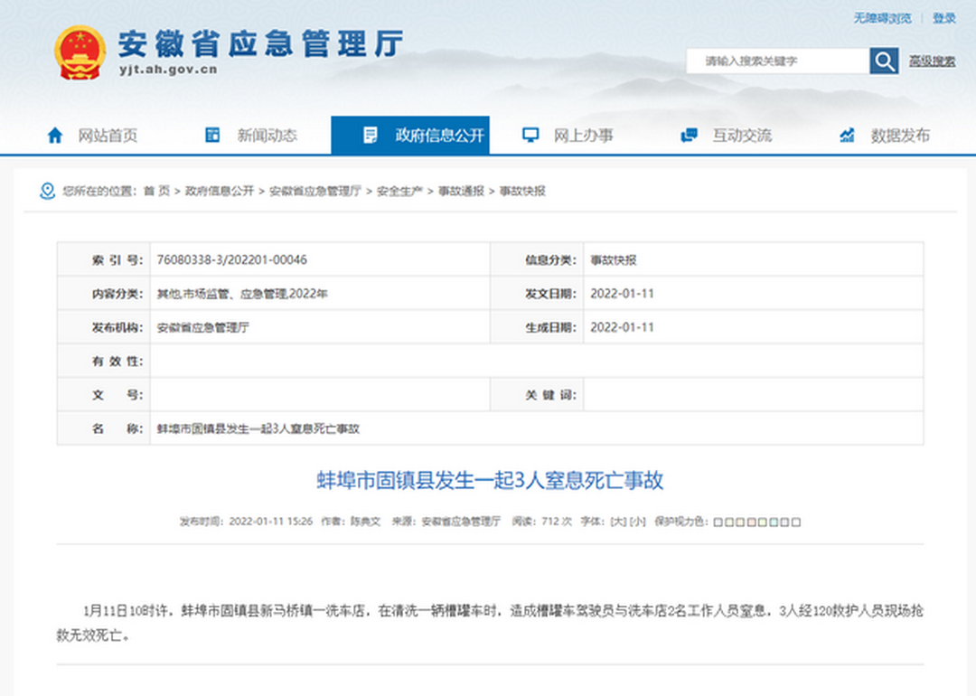
Task: Select the first eye-protection color swatch
Action: click(x=718, y=522)
